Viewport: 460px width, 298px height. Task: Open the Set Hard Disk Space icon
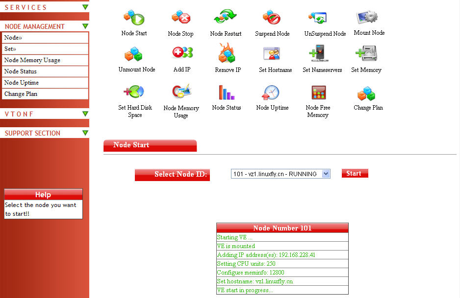135,92
